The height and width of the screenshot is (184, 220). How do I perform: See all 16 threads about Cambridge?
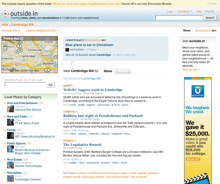click(x=88, y=55)
